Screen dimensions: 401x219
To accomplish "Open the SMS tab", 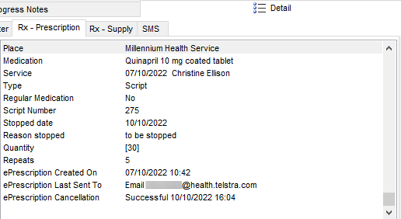I will (152, 29).
